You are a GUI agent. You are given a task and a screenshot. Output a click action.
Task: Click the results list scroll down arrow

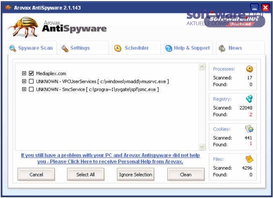[x=202, y=147]
